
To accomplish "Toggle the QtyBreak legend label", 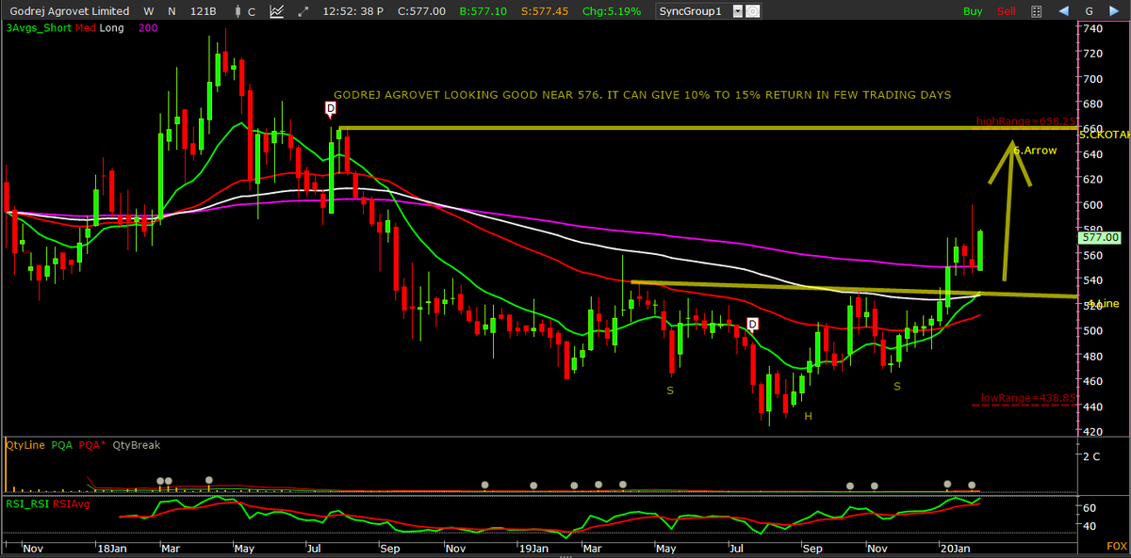I will 136,444.
